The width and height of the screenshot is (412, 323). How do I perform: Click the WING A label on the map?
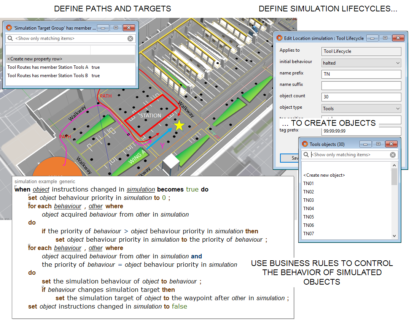click(x=137, y=157)
